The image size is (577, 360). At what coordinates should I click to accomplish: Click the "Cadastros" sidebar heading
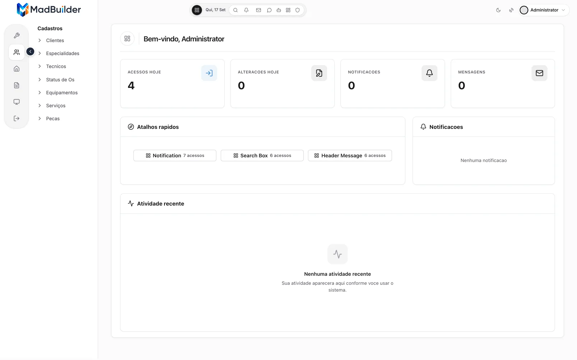point(50,28)
